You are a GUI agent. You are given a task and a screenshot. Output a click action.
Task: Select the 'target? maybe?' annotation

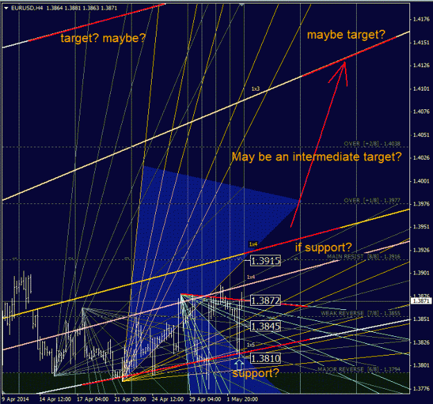coord(103,38)
